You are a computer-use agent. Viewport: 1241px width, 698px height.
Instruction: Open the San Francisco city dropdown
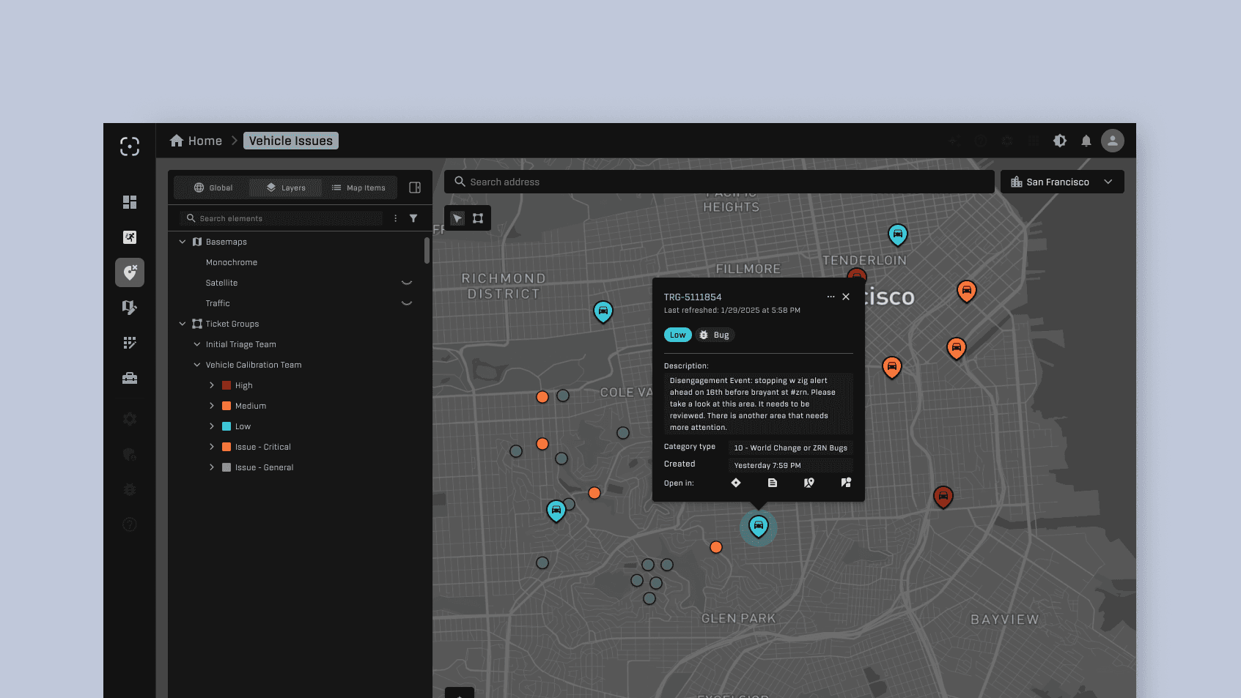click(1062, 182)
